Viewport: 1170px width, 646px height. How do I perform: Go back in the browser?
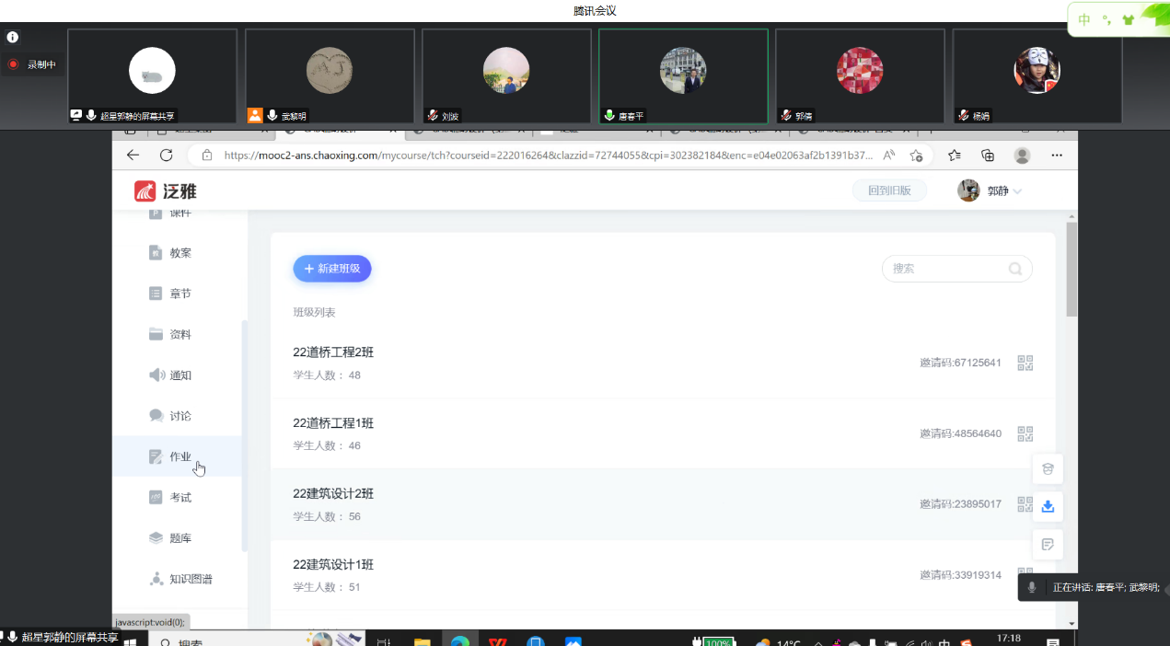click(133, 156)
